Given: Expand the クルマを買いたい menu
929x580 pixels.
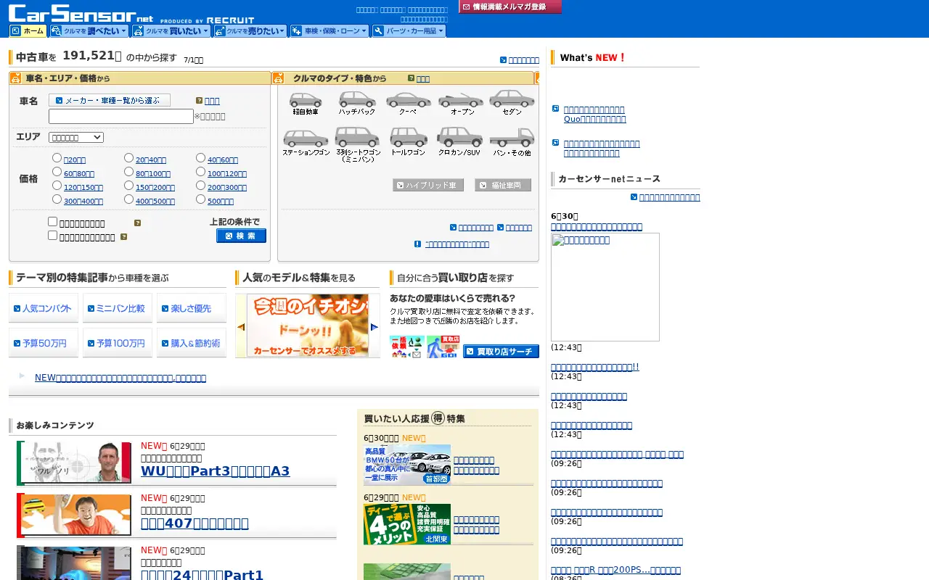Looking at the screenshot, I should point(171,31).
